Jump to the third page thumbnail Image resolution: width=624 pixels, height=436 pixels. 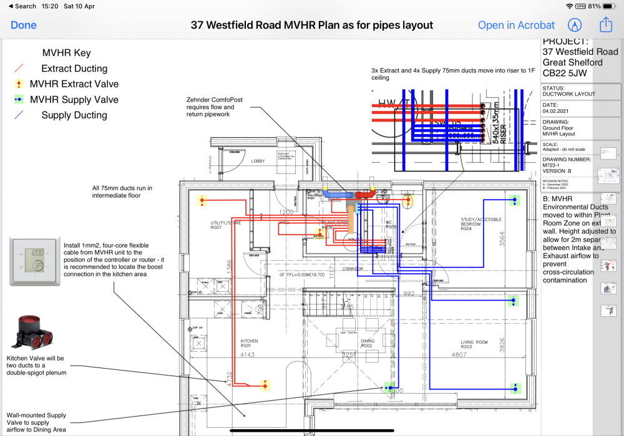(x=608, y=198)
